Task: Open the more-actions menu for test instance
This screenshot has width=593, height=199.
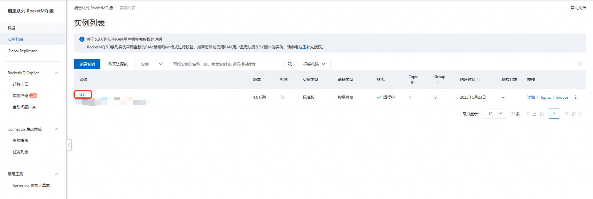Action: [x=576, y=97]
